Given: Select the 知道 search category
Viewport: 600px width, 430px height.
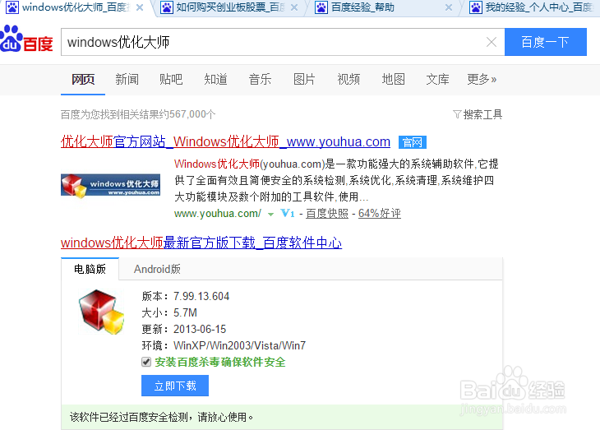Looking at the screenshot, I should tap(215, 79).
